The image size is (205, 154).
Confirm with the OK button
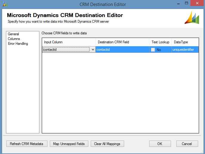pos(160,144)
